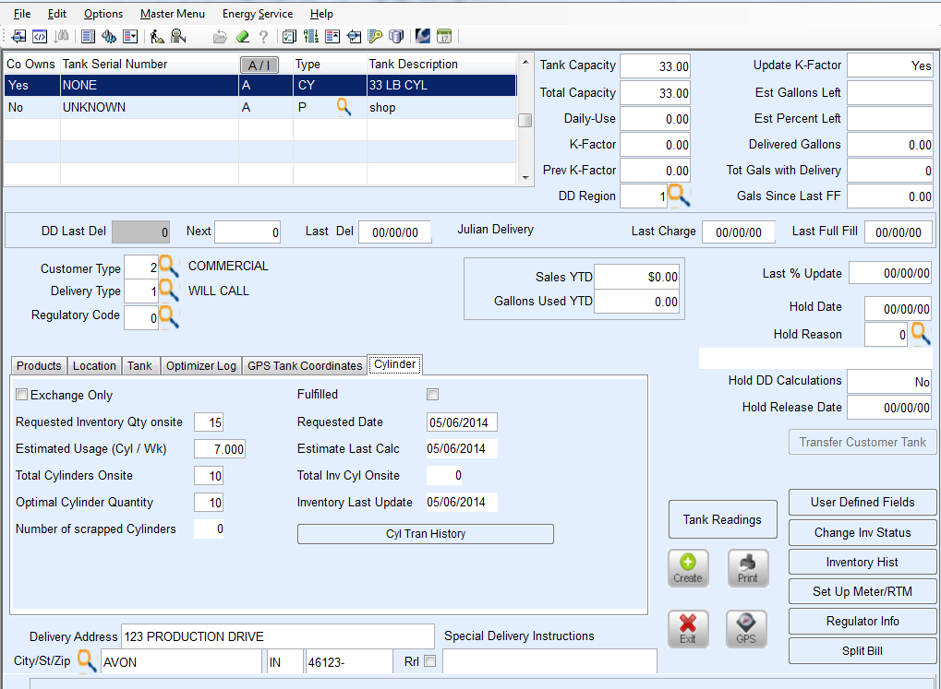Click the Delivery Address input field
This screenshot has height=689, width=941.
click(x=277, y=636)
